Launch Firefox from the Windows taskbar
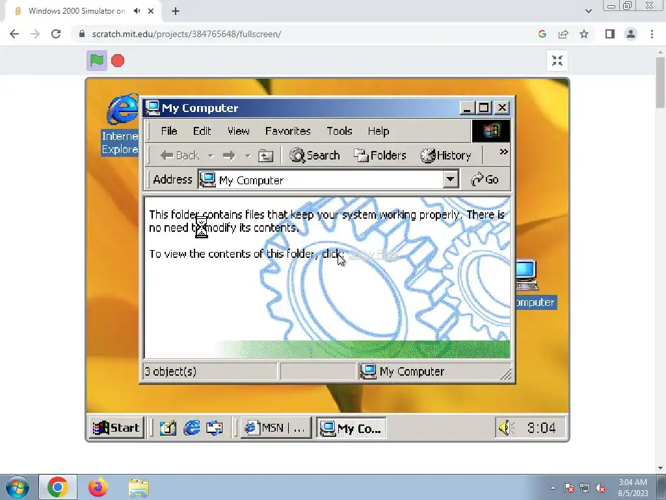Image resolution: width=666 pixels, height=500 pixels. [x=98, y=487]
